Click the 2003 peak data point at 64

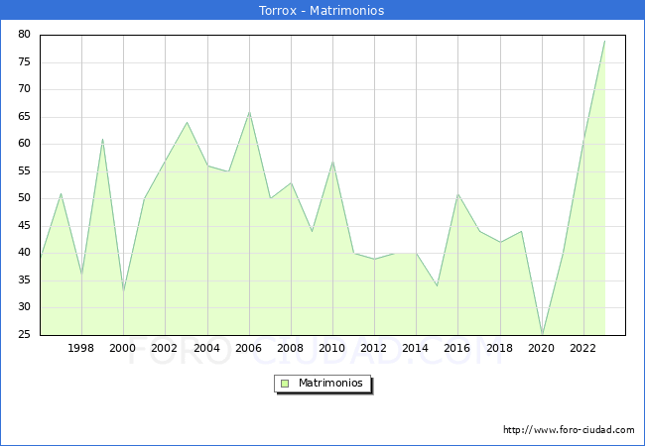tap(187, 122)
